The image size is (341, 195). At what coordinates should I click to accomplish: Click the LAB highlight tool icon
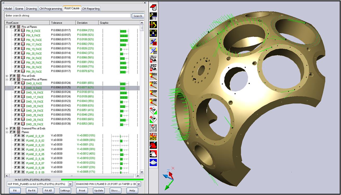pyautogui.click(x=153, y=102)
